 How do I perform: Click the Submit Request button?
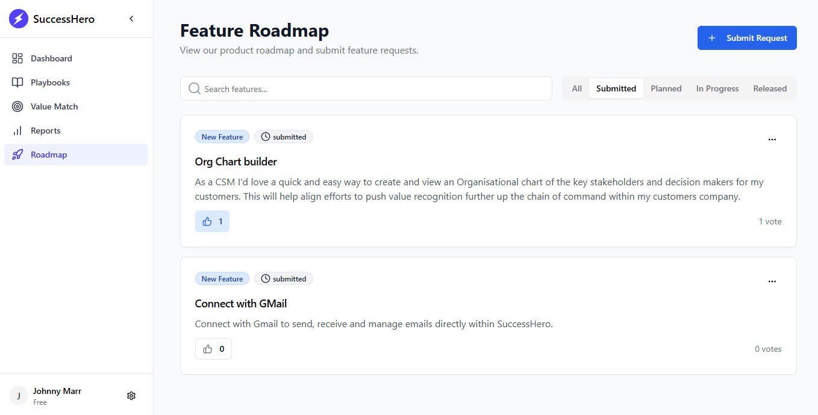point(747,38)
